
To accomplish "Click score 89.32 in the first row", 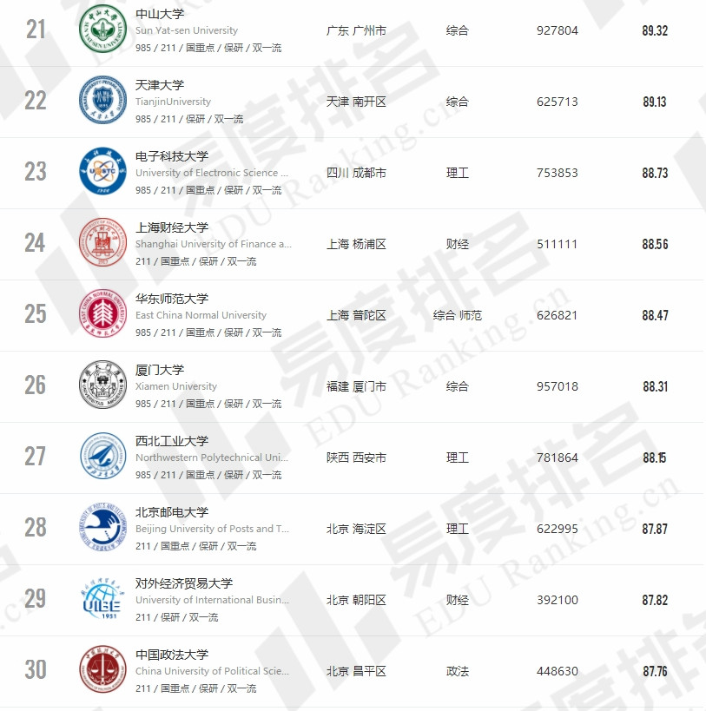I will (x=655, y=30).
